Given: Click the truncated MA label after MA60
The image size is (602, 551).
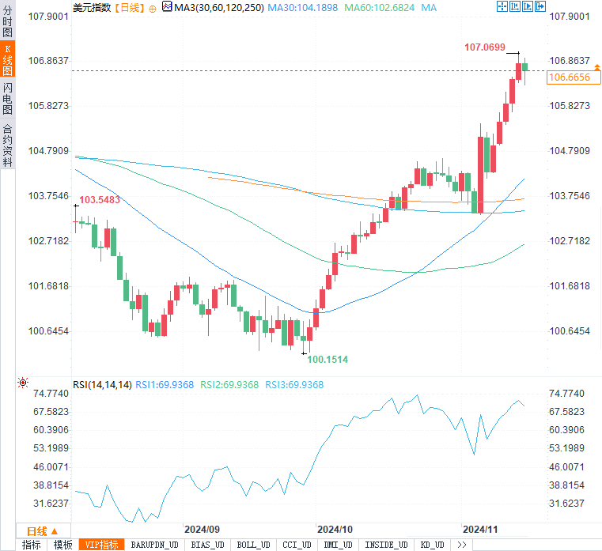Looking at the screenshot, I should point(429,8).
